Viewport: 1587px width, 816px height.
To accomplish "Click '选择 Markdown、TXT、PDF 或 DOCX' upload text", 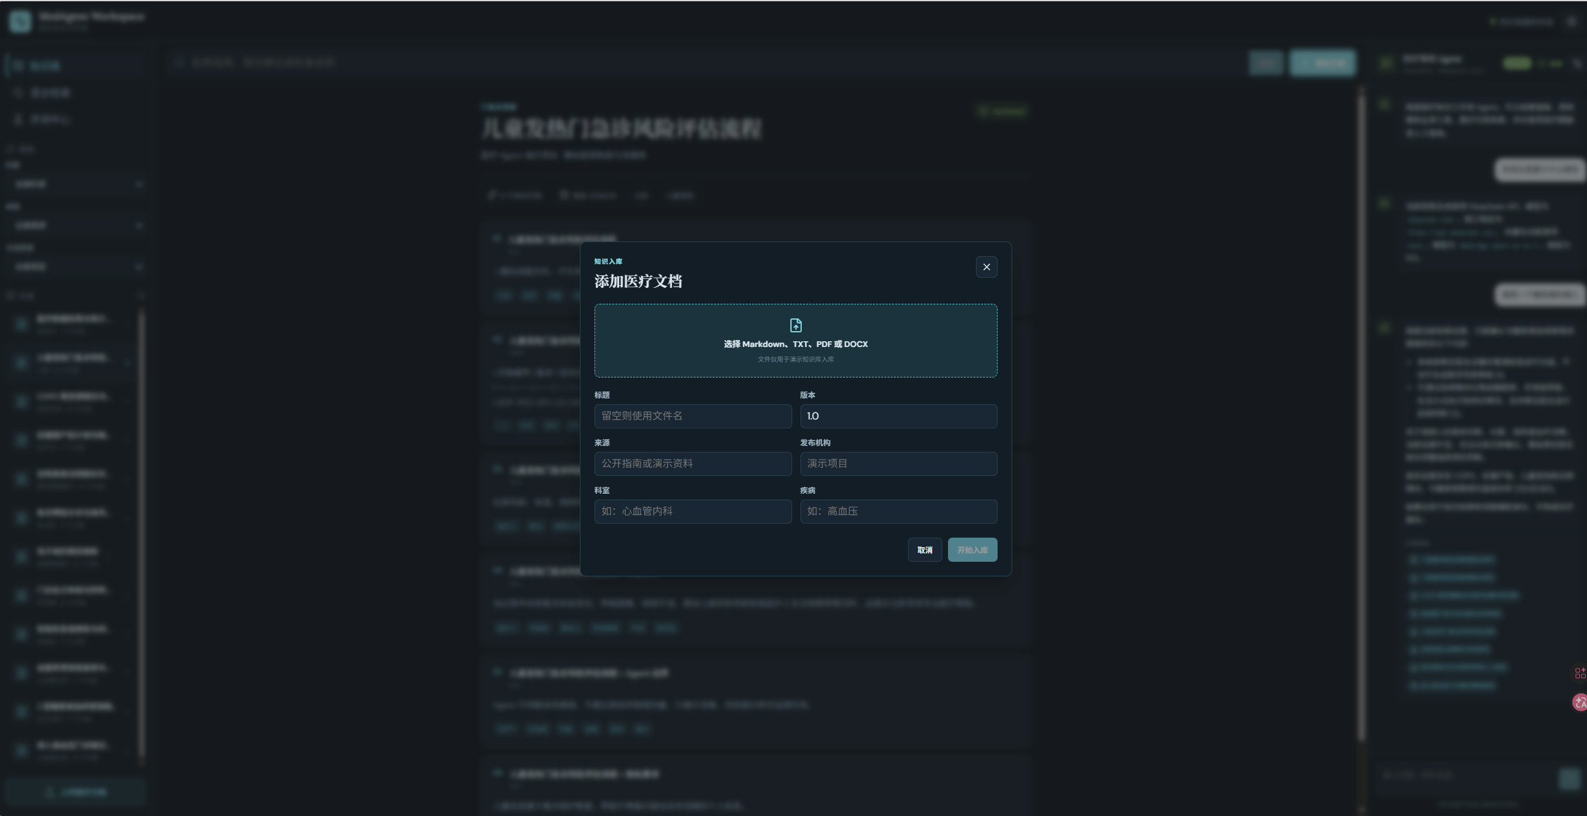I will point(795,344).
